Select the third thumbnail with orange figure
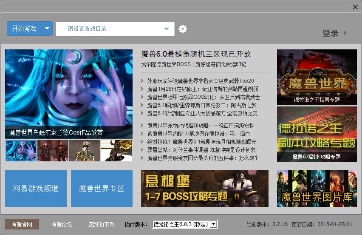Screen dimensions: 362x235 pyautogui.click(x=85, y=151)
